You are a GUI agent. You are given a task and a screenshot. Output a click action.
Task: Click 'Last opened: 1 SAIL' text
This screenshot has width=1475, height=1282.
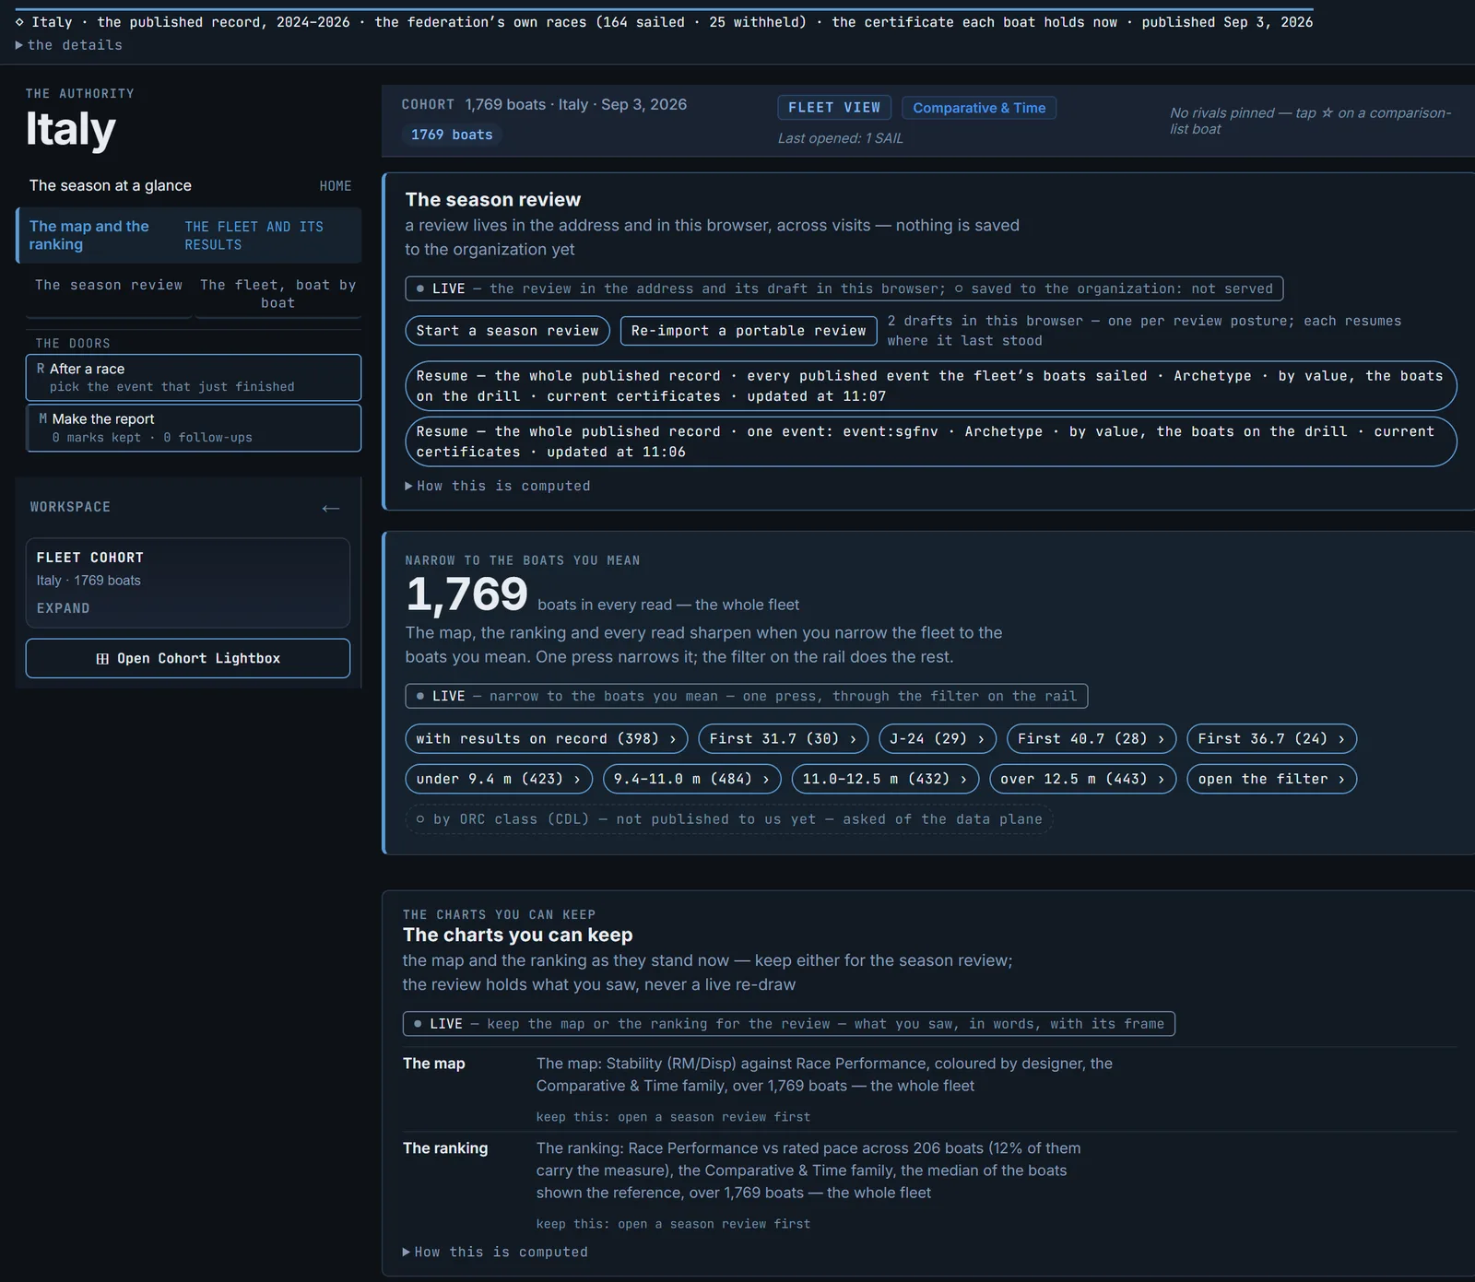click(x=840, y=138)
